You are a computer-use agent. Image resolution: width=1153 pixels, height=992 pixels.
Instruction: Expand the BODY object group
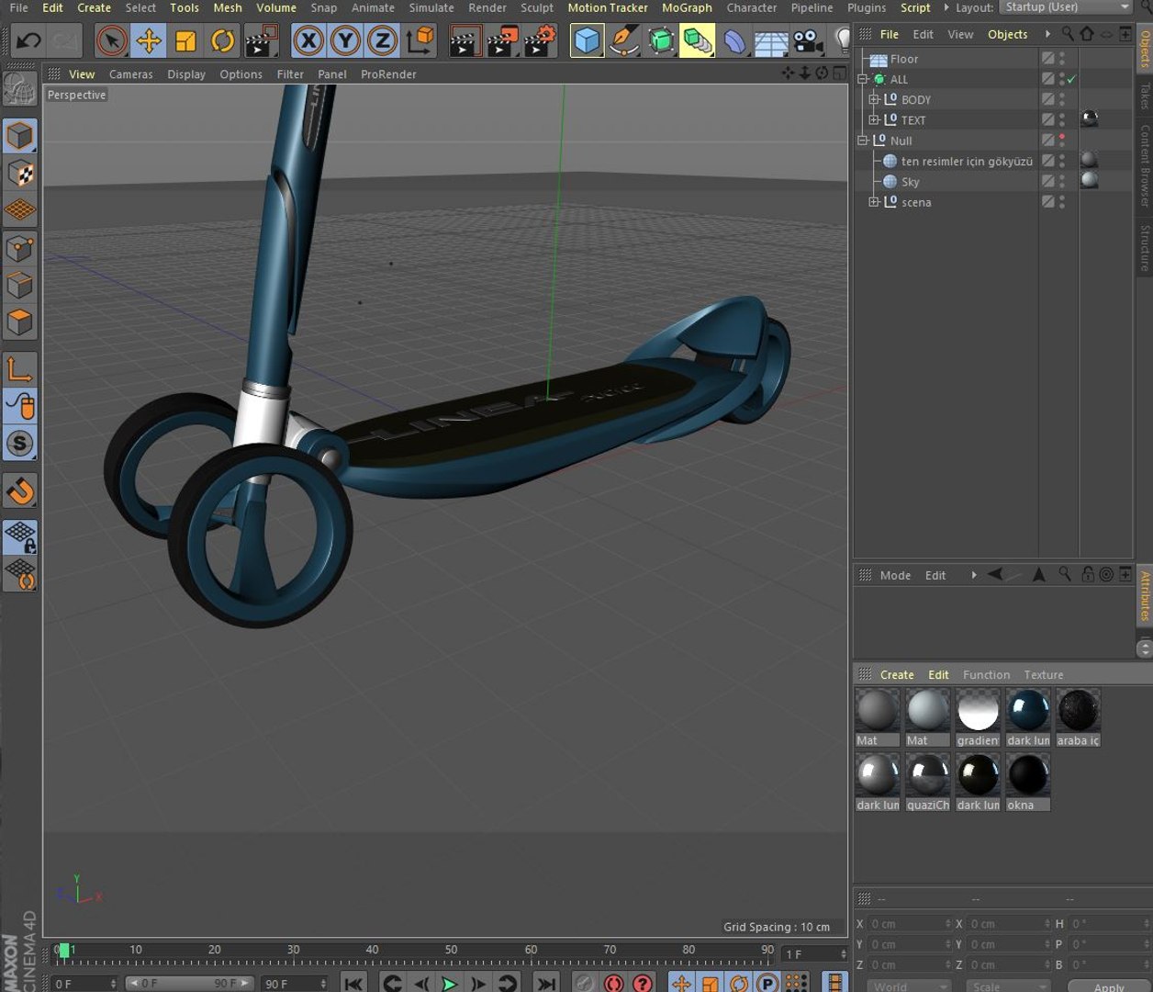(x=874, y=99)
